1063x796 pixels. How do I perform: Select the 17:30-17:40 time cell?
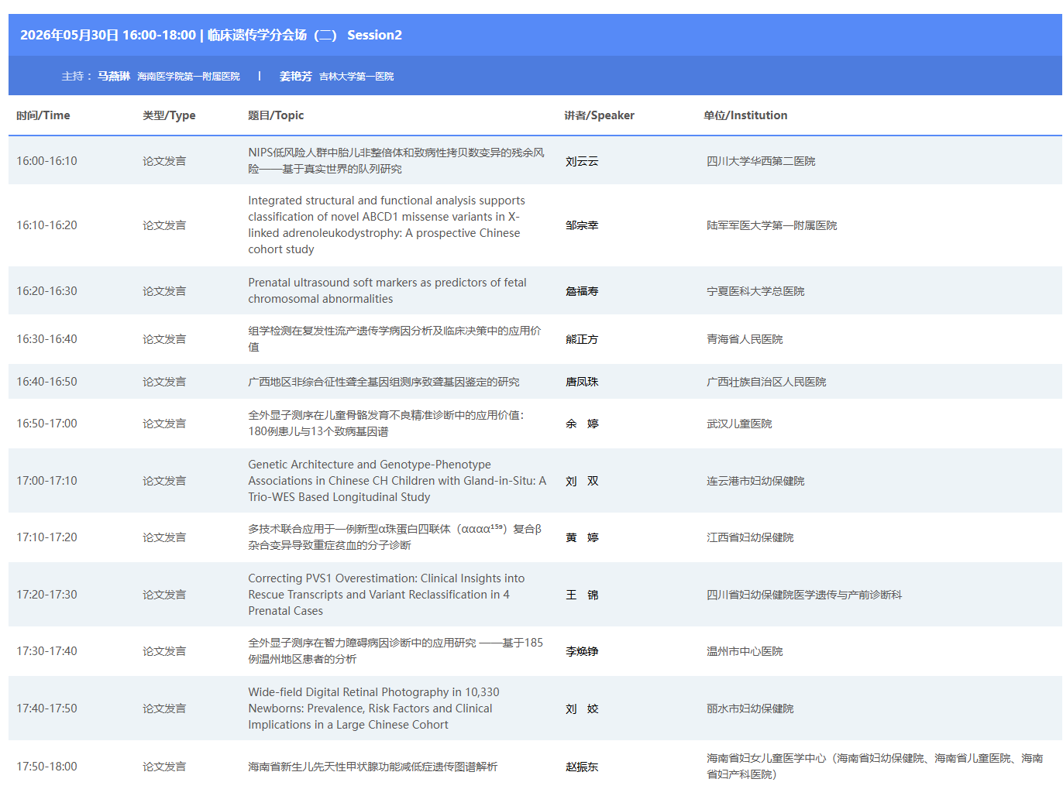tap(47, 651)
